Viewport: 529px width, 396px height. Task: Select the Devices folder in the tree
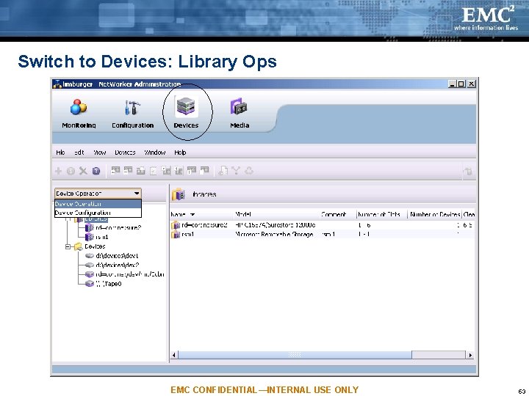tap(95, 246)
